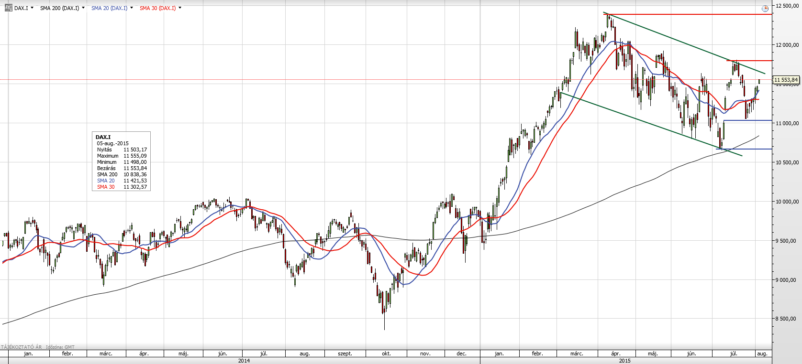Click the 12 500,00 price axis label
Viewport: 802px width, 364px height.
(787, 6)
